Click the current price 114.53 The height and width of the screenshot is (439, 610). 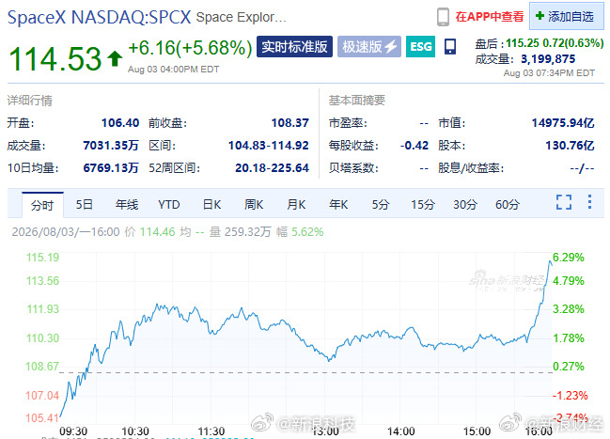[55, 59]
